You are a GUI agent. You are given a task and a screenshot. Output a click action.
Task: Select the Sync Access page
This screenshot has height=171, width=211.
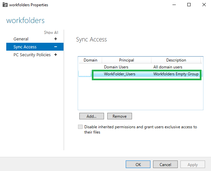25,47
